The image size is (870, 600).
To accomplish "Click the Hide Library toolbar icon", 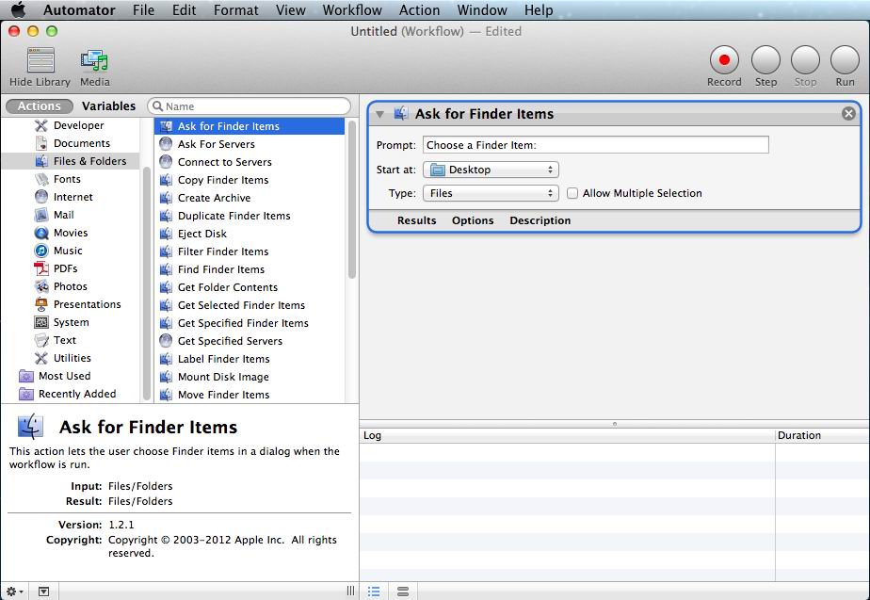I will coord(40,60).
